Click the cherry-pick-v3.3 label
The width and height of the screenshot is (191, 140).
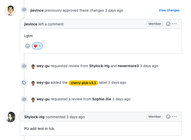click(x=83, y=83)
